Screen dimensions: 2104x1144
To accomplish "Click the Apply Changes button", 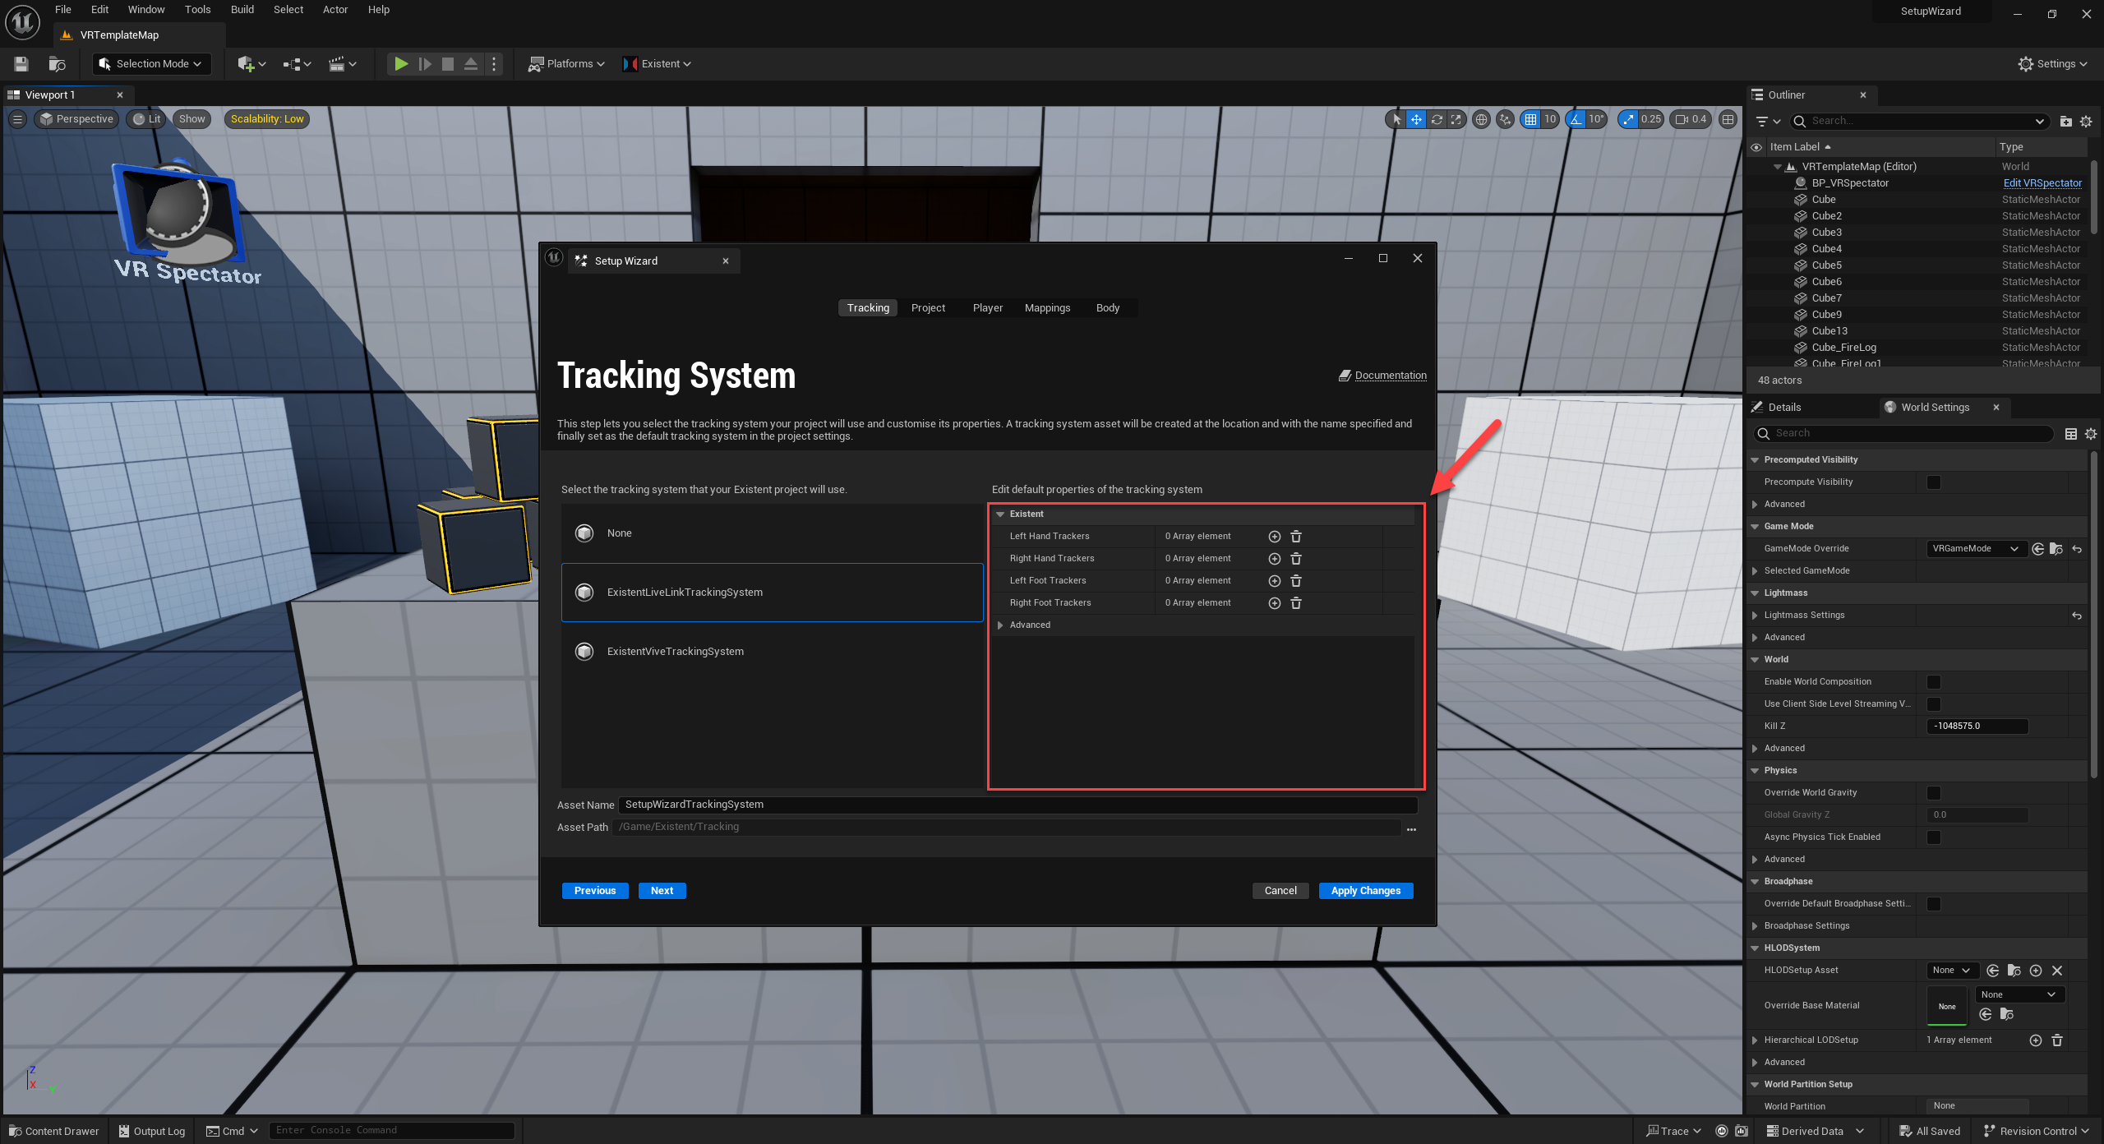I will click(x=1365, y=890).
